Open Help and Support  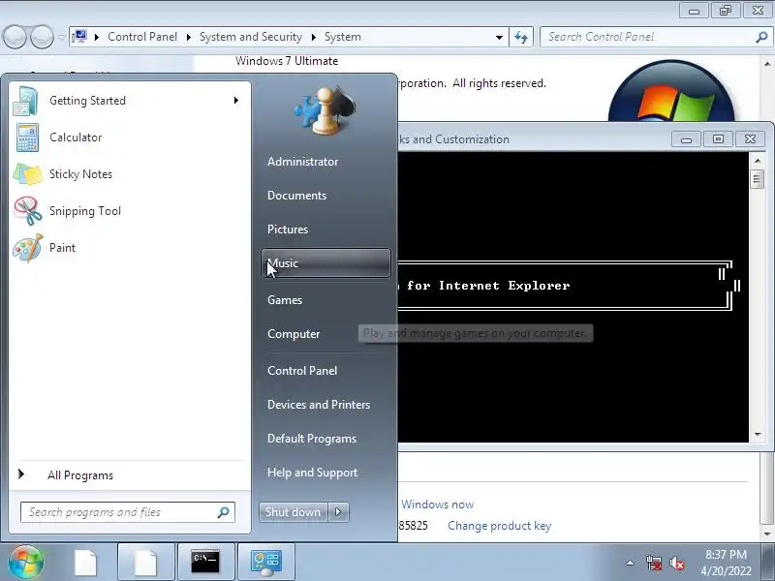[x=325, y=473]
